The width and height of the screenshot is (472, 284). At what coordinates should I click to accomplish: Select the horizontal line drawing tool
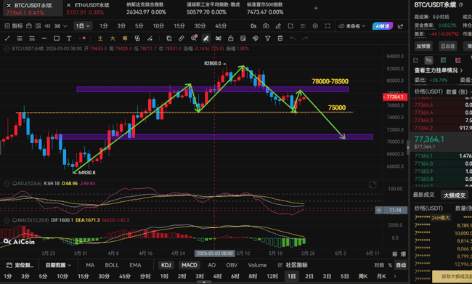[44, 38]
